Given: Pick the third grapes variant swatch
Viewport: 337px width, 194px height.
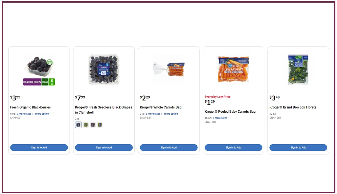Looking at the screenshot, I should tap(93, 125).
